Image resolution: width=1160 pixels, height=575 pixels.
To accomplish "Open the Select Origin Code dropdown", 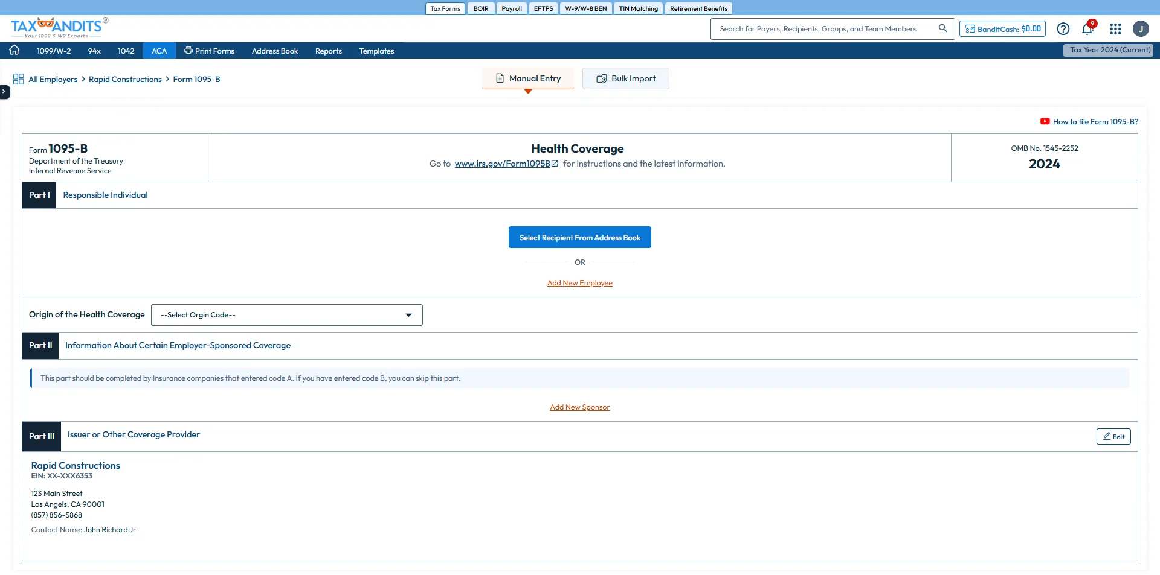I will pyautogui.click(x=287, y=315).
